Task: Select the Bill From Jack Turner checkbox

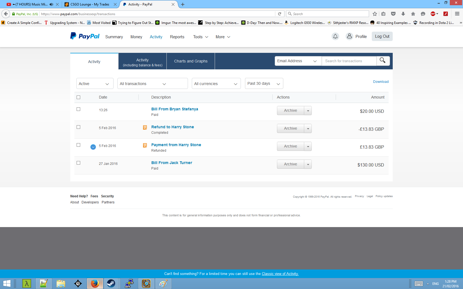Action: pyautogui.click(x=79, y=163)
